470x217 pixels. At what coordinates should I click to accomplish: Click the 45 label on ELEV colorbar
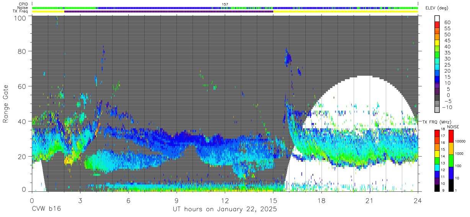tap(447, 41)
